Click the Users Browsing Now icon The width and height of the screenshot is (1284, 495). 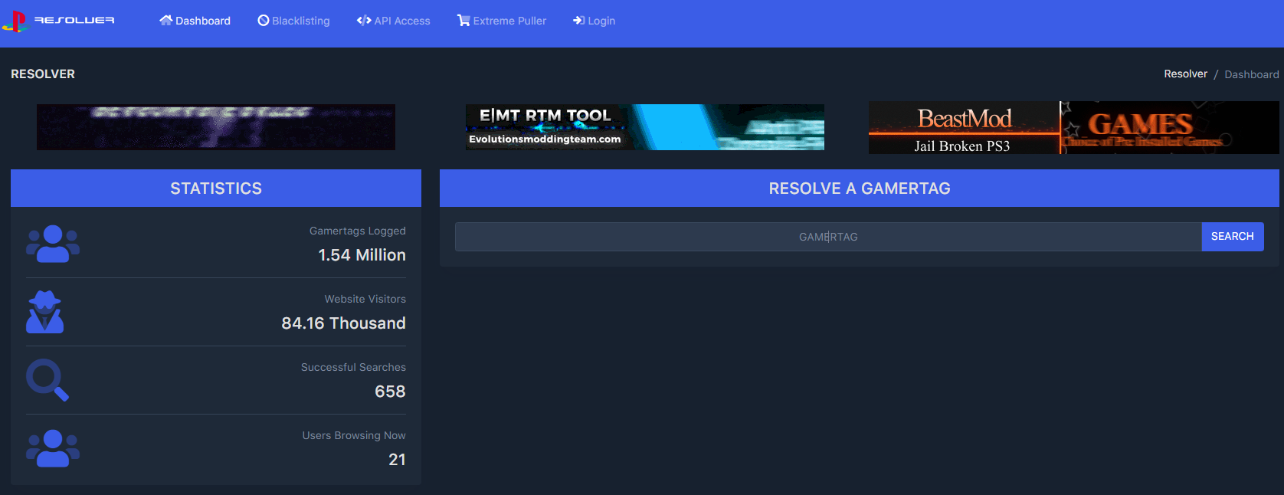tap(53, 448)
